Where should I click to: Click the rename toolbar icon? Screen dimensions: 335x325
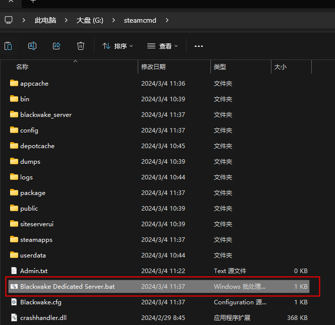(32, 46)
